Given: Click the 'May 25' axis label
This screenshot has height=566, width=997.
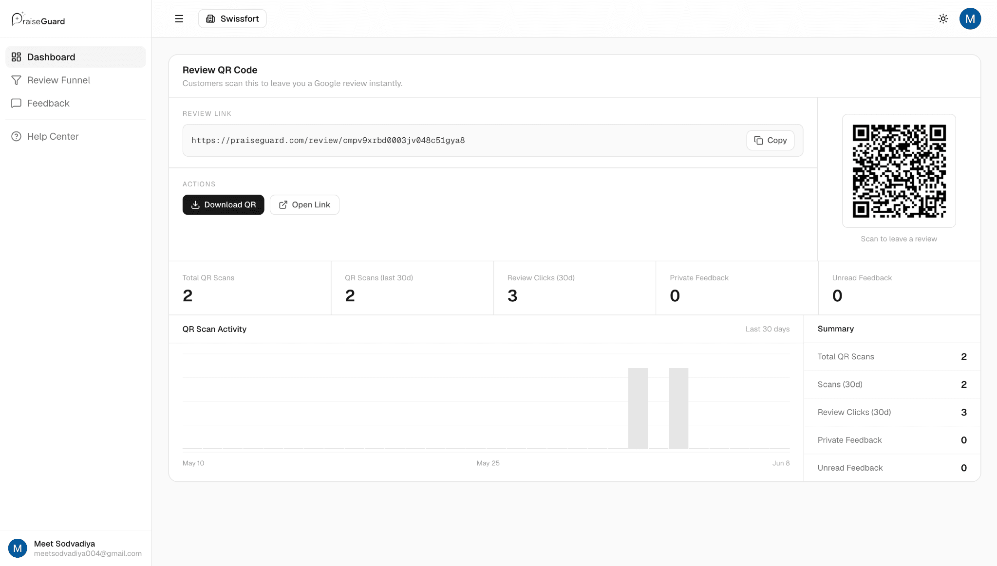Looking at the screenshot, I should tap(488, 463).
